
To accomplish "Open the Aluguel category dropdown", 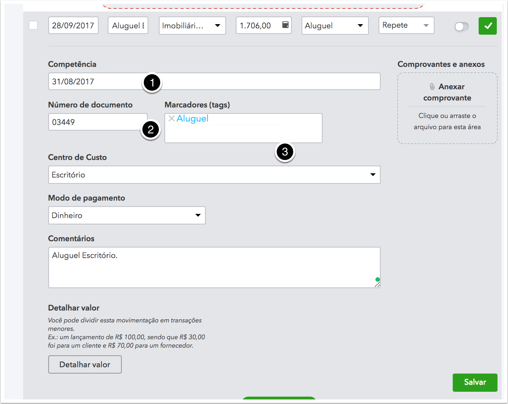I will 335,26.
